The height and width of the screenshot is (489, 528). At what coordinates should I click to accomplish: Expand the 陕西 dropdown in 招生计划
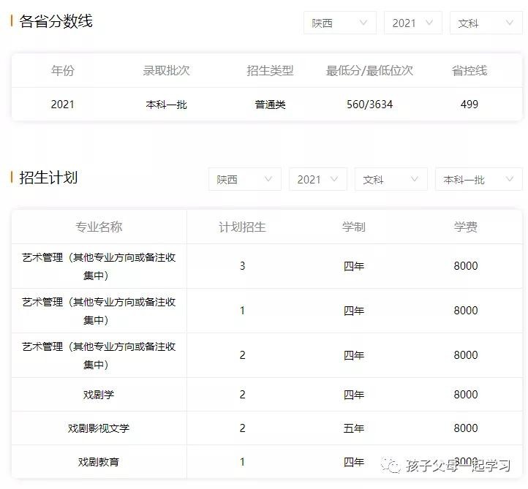click(x=244, y=179)
